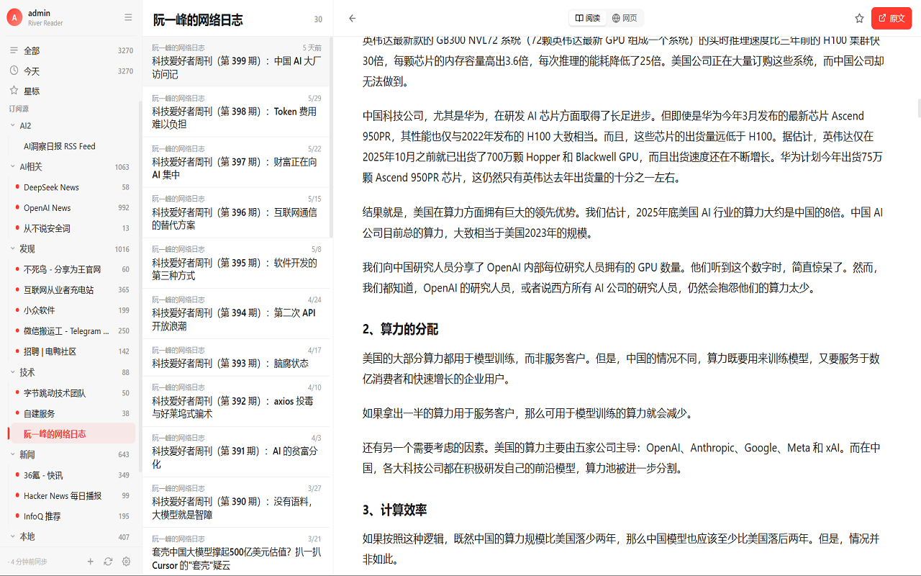
Task: Switch to 阅读 reading mode
Action: point(588,18)
